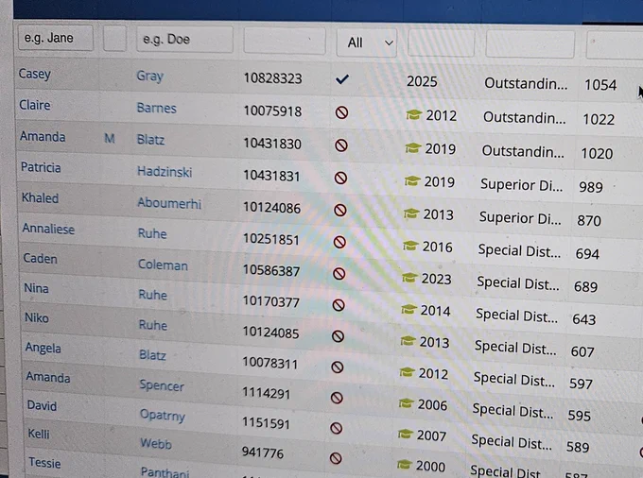Click the prohibited icon in Nina Ruhe's row
Screen dimensions: 643x478
click(x=339, y=305)
